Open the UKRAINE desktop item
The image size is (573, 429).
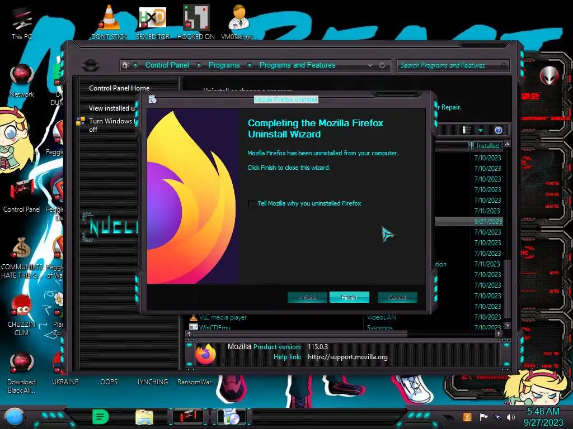coord(65,382)
